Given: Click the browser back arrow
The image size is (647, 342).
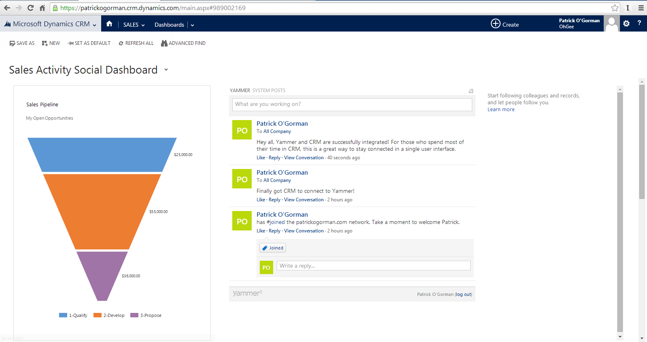Looking at the screenshot, I should (7, 8).
